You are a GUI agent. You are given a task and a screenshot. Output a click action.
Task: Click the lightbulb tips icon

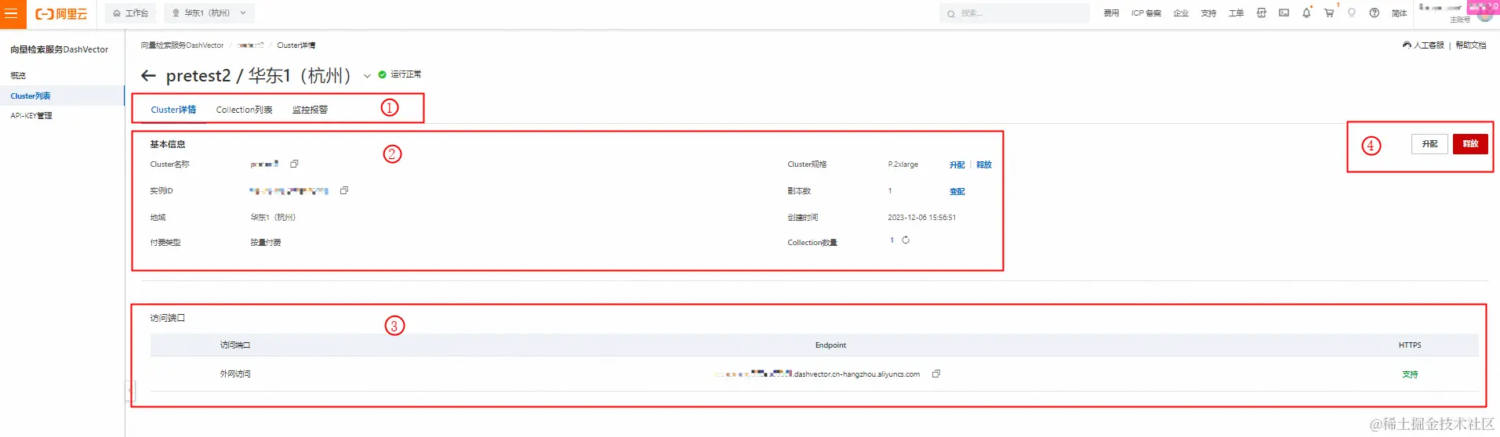[1351, 13]
